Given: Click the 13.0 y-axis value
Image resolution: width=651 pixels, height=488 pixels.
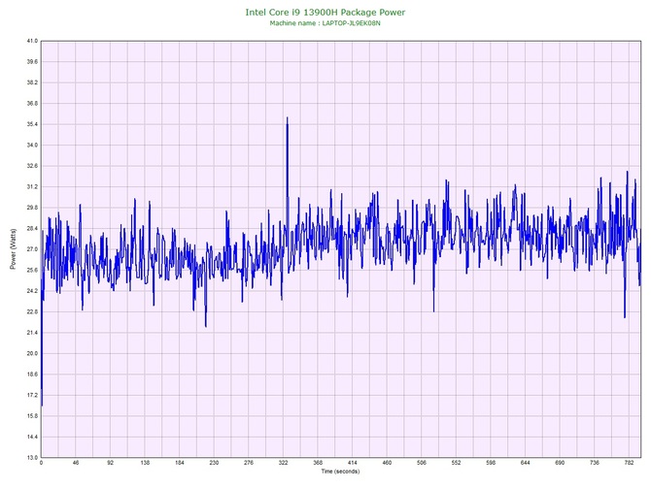Looking at the screenshot, I should click(32, 458).
